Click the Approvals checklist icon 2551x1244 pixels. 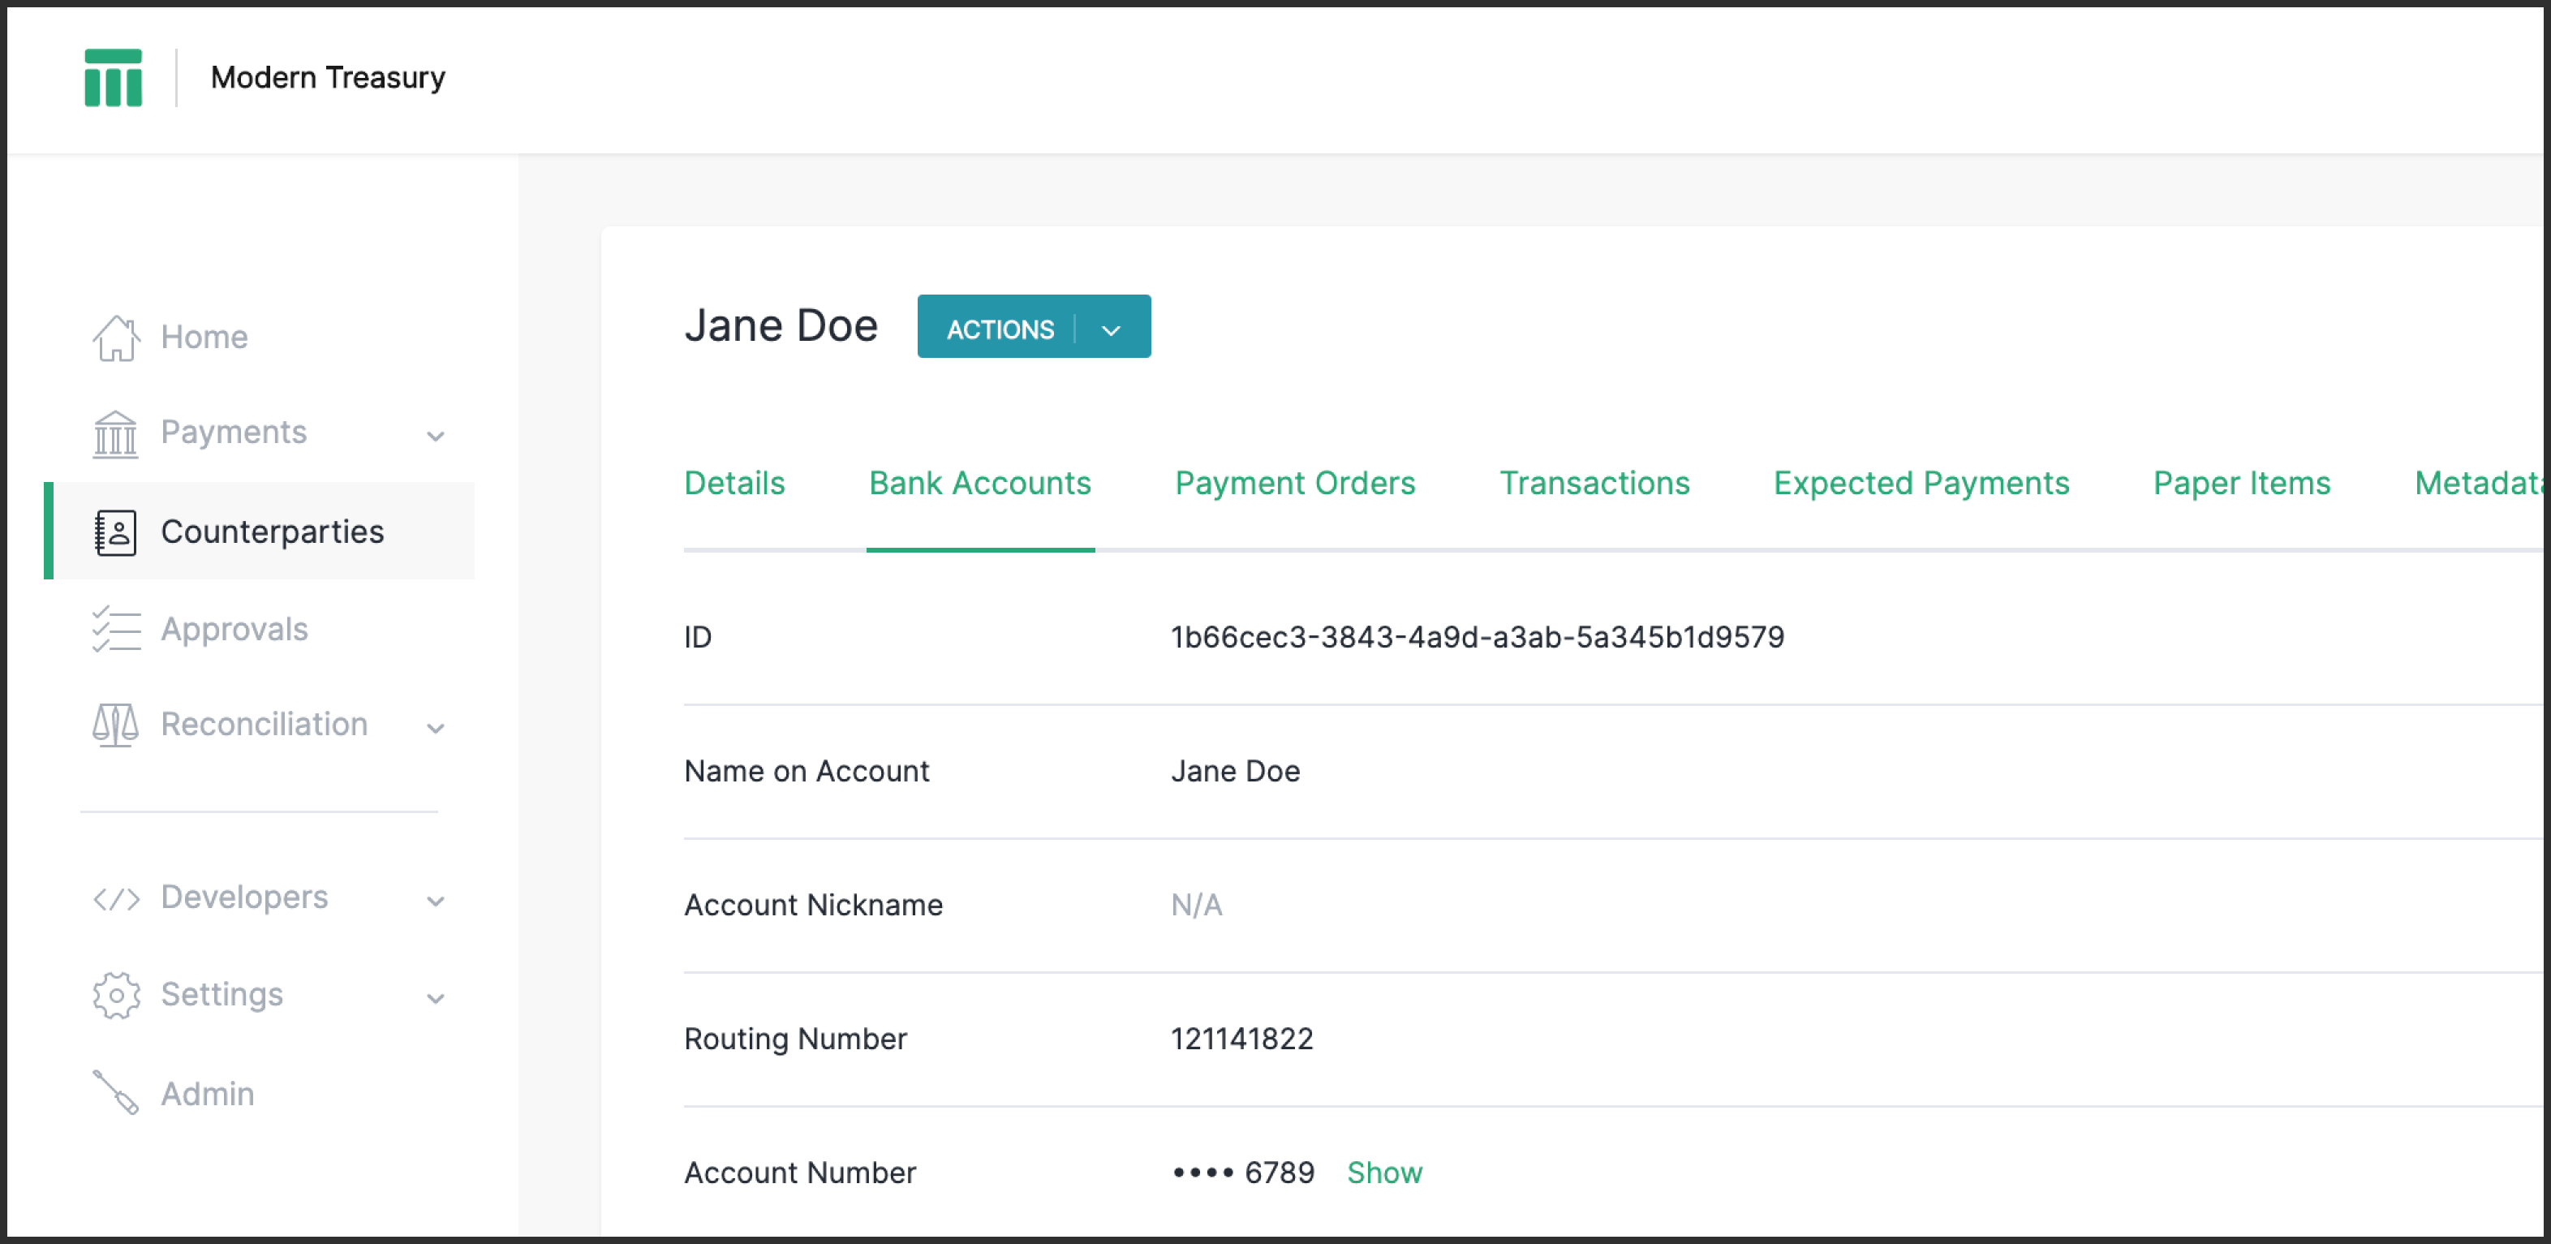pyautogui.click(x=116, y=630)
